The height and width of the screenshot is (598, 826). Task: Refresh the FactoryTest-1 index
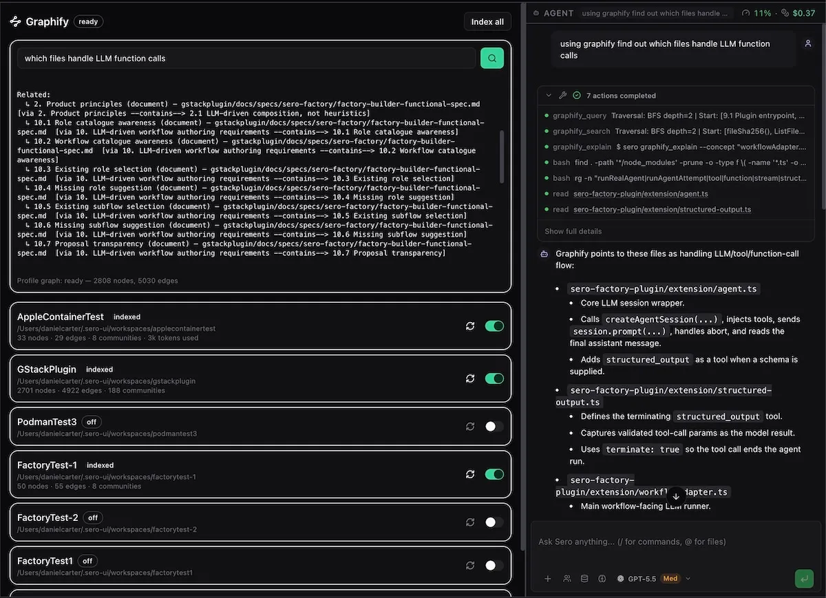[x=470, y=474]
